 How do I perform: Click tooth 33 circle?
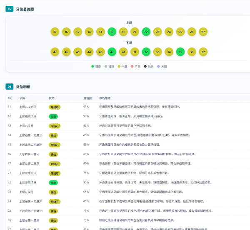click(x=157, y=52)
